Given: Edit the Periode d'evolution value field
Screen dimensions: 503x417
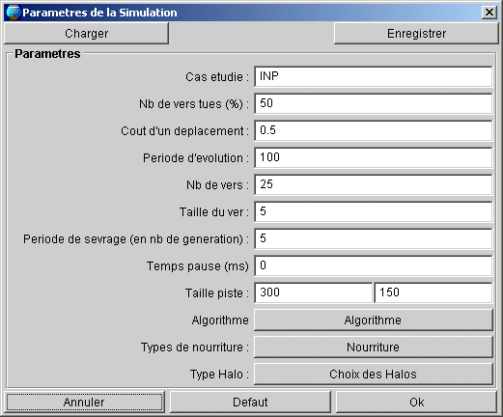Looking at the screenshot, I should [x=374, y=157].
